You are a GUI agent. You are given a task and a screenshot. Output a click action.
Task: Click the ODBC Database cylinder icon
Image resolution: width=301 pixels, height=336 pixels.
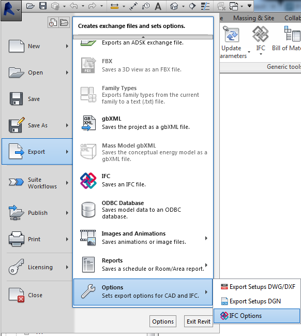[x=88, y=210]
